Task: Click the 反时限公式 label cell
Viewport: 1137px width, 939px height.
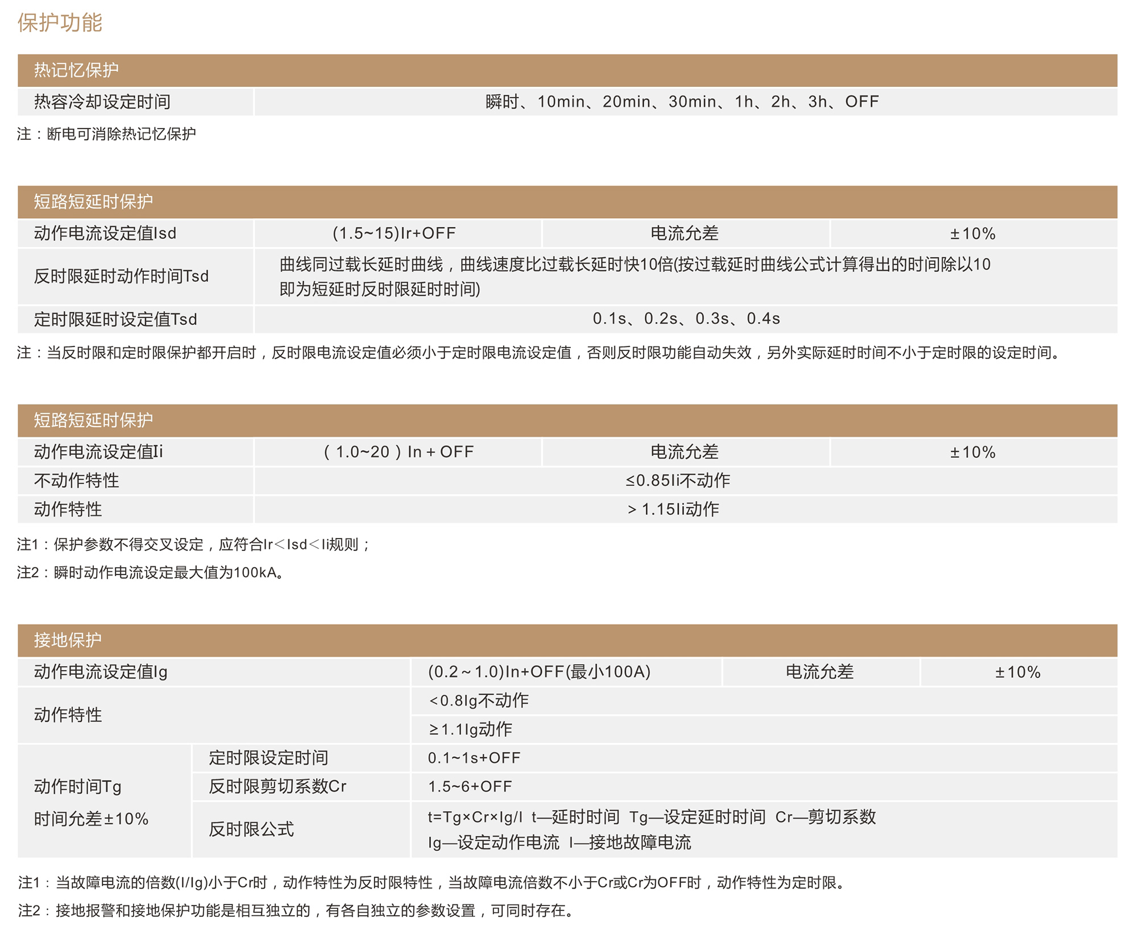Action: 251,829
